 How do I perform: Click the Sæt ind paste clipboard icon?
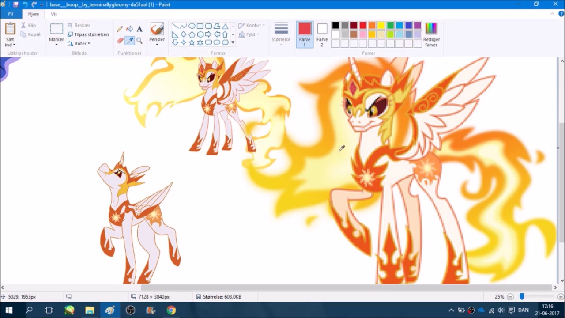tap(10, 29)
